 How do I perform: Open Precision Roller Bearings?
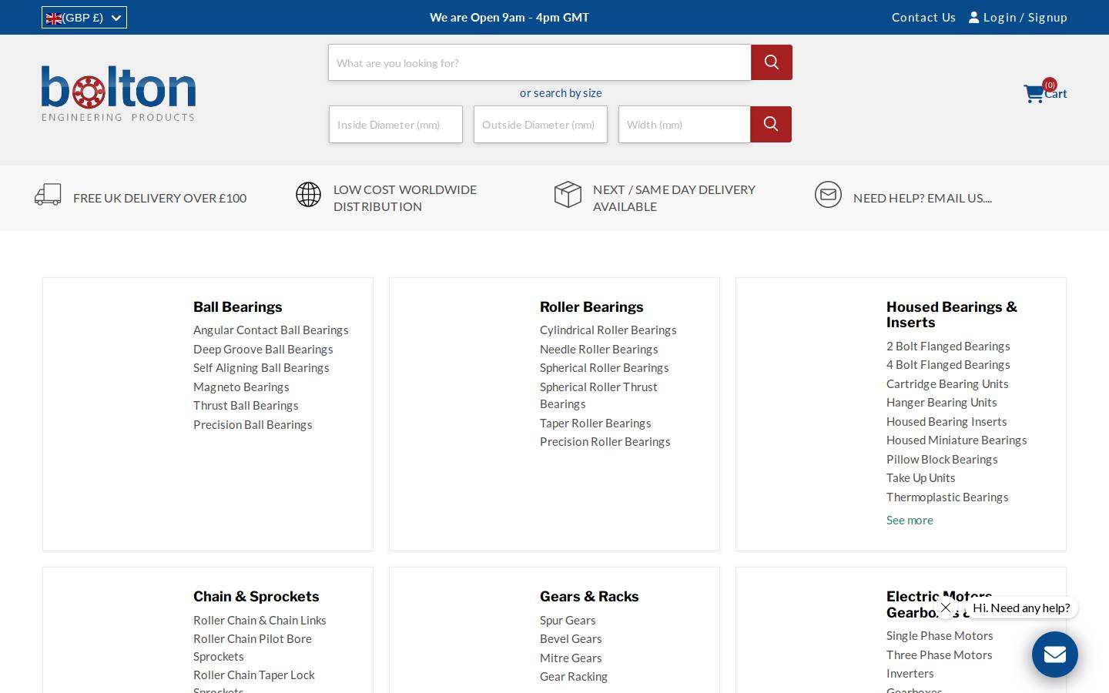[x=605, y=441]
